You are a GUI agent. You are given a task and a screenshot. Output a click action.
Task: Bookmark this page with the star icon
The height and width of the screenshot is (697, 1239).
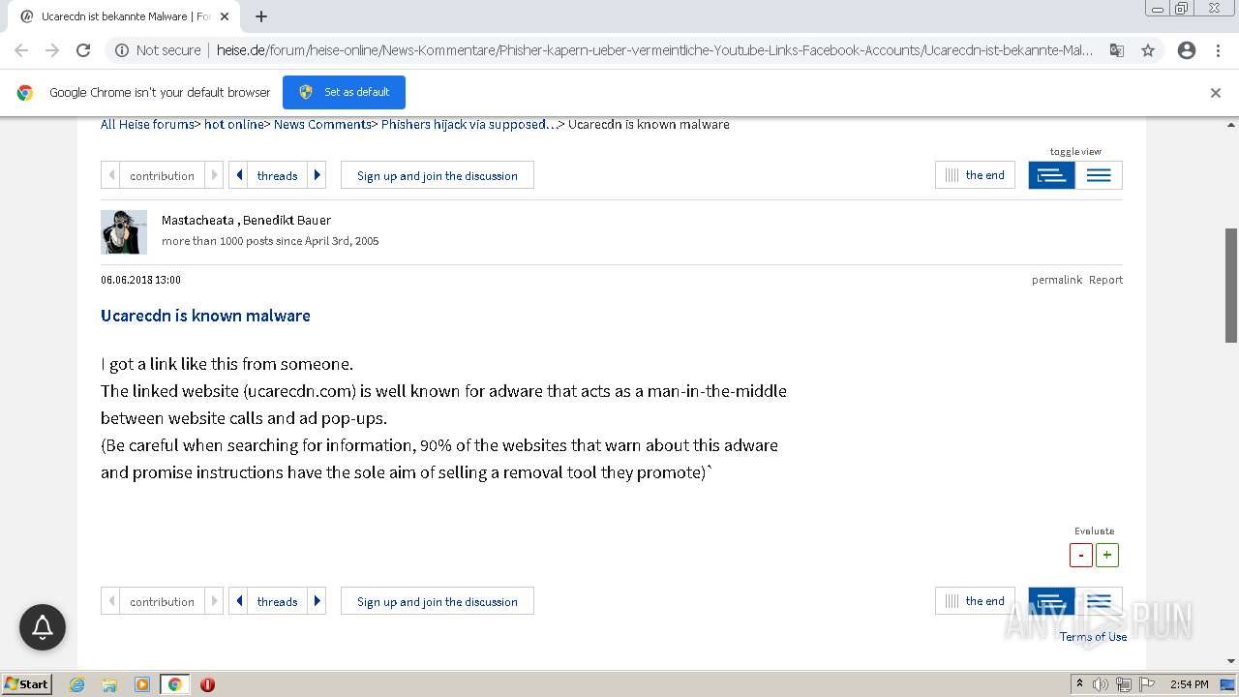(x=1148, y=50)
